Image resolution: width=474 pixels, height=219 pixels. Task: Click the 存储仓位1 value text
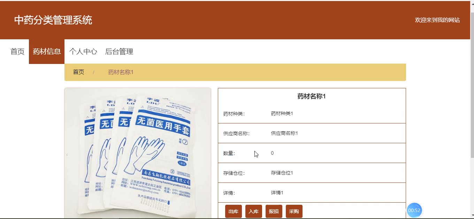[x=282, y=173]
